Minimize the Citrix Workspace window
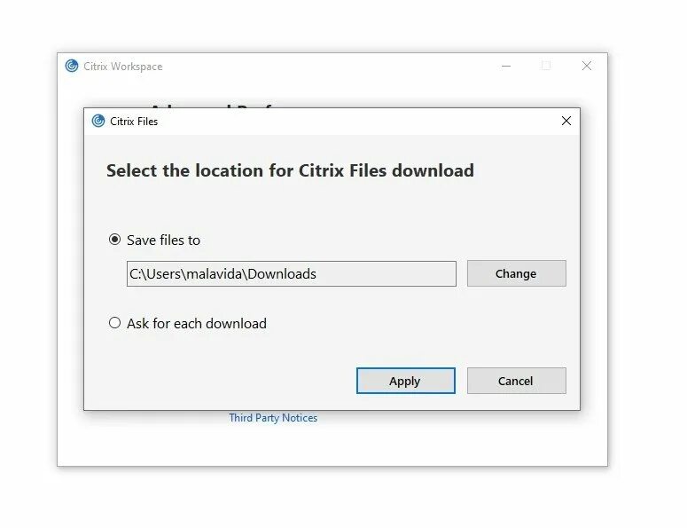 point(506,67)
